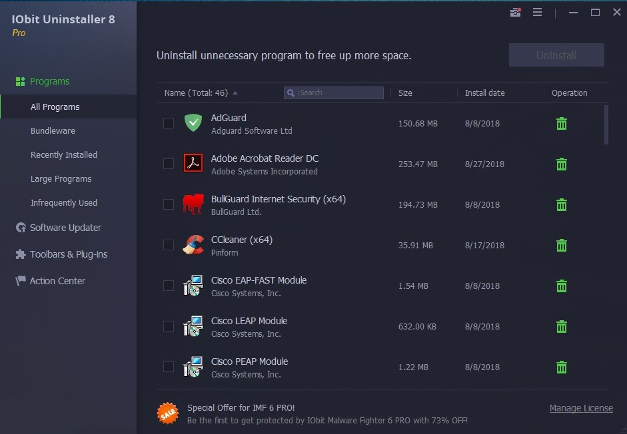The height and width of the screenshot is (434, 627).
Task: Tick the checkbox for AdGuard
Action: point(169,123)
